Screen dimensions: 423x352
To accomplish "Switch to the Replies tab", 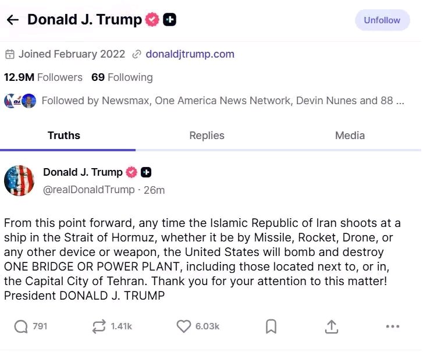I will coord(207,136).
